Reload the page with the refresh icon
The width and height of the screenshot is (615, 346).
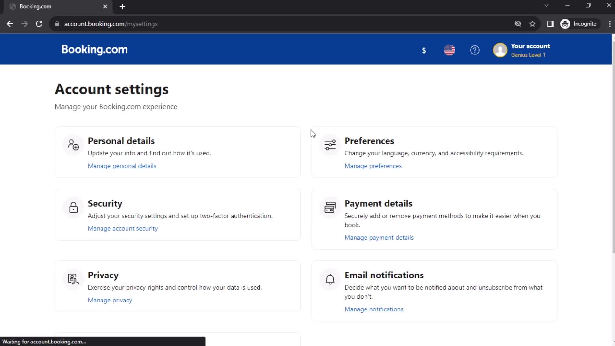[39, 24]
